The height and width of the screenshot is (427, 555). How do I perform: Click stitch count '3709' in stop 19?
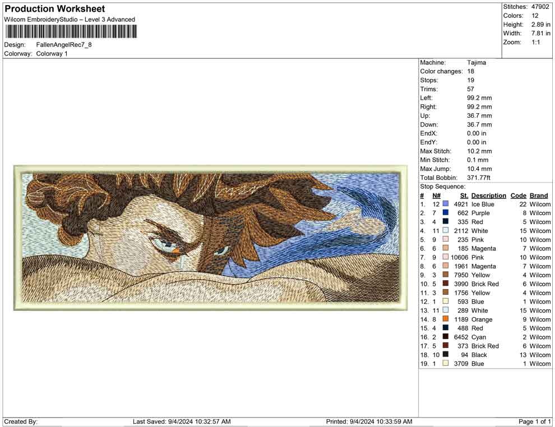tap(461, 363)
